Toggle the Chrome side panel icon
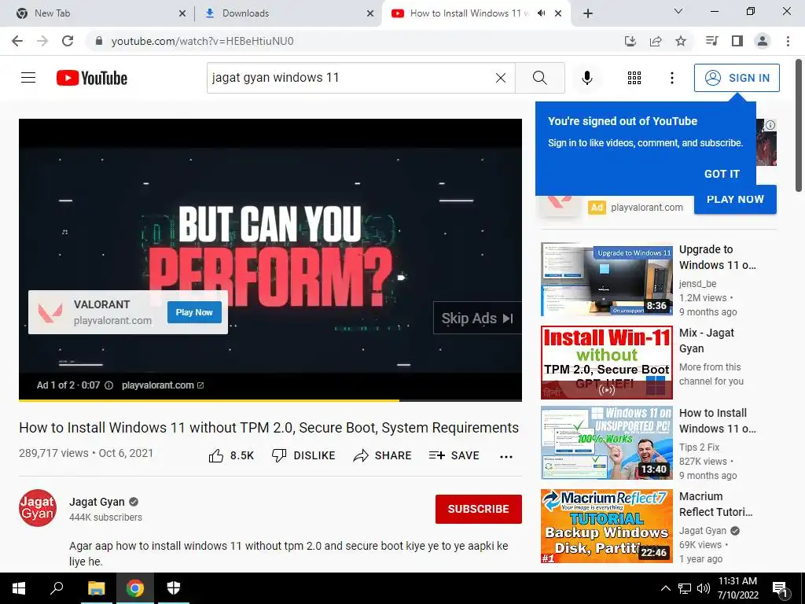805x604 pixels. click(x=737, y=41)
